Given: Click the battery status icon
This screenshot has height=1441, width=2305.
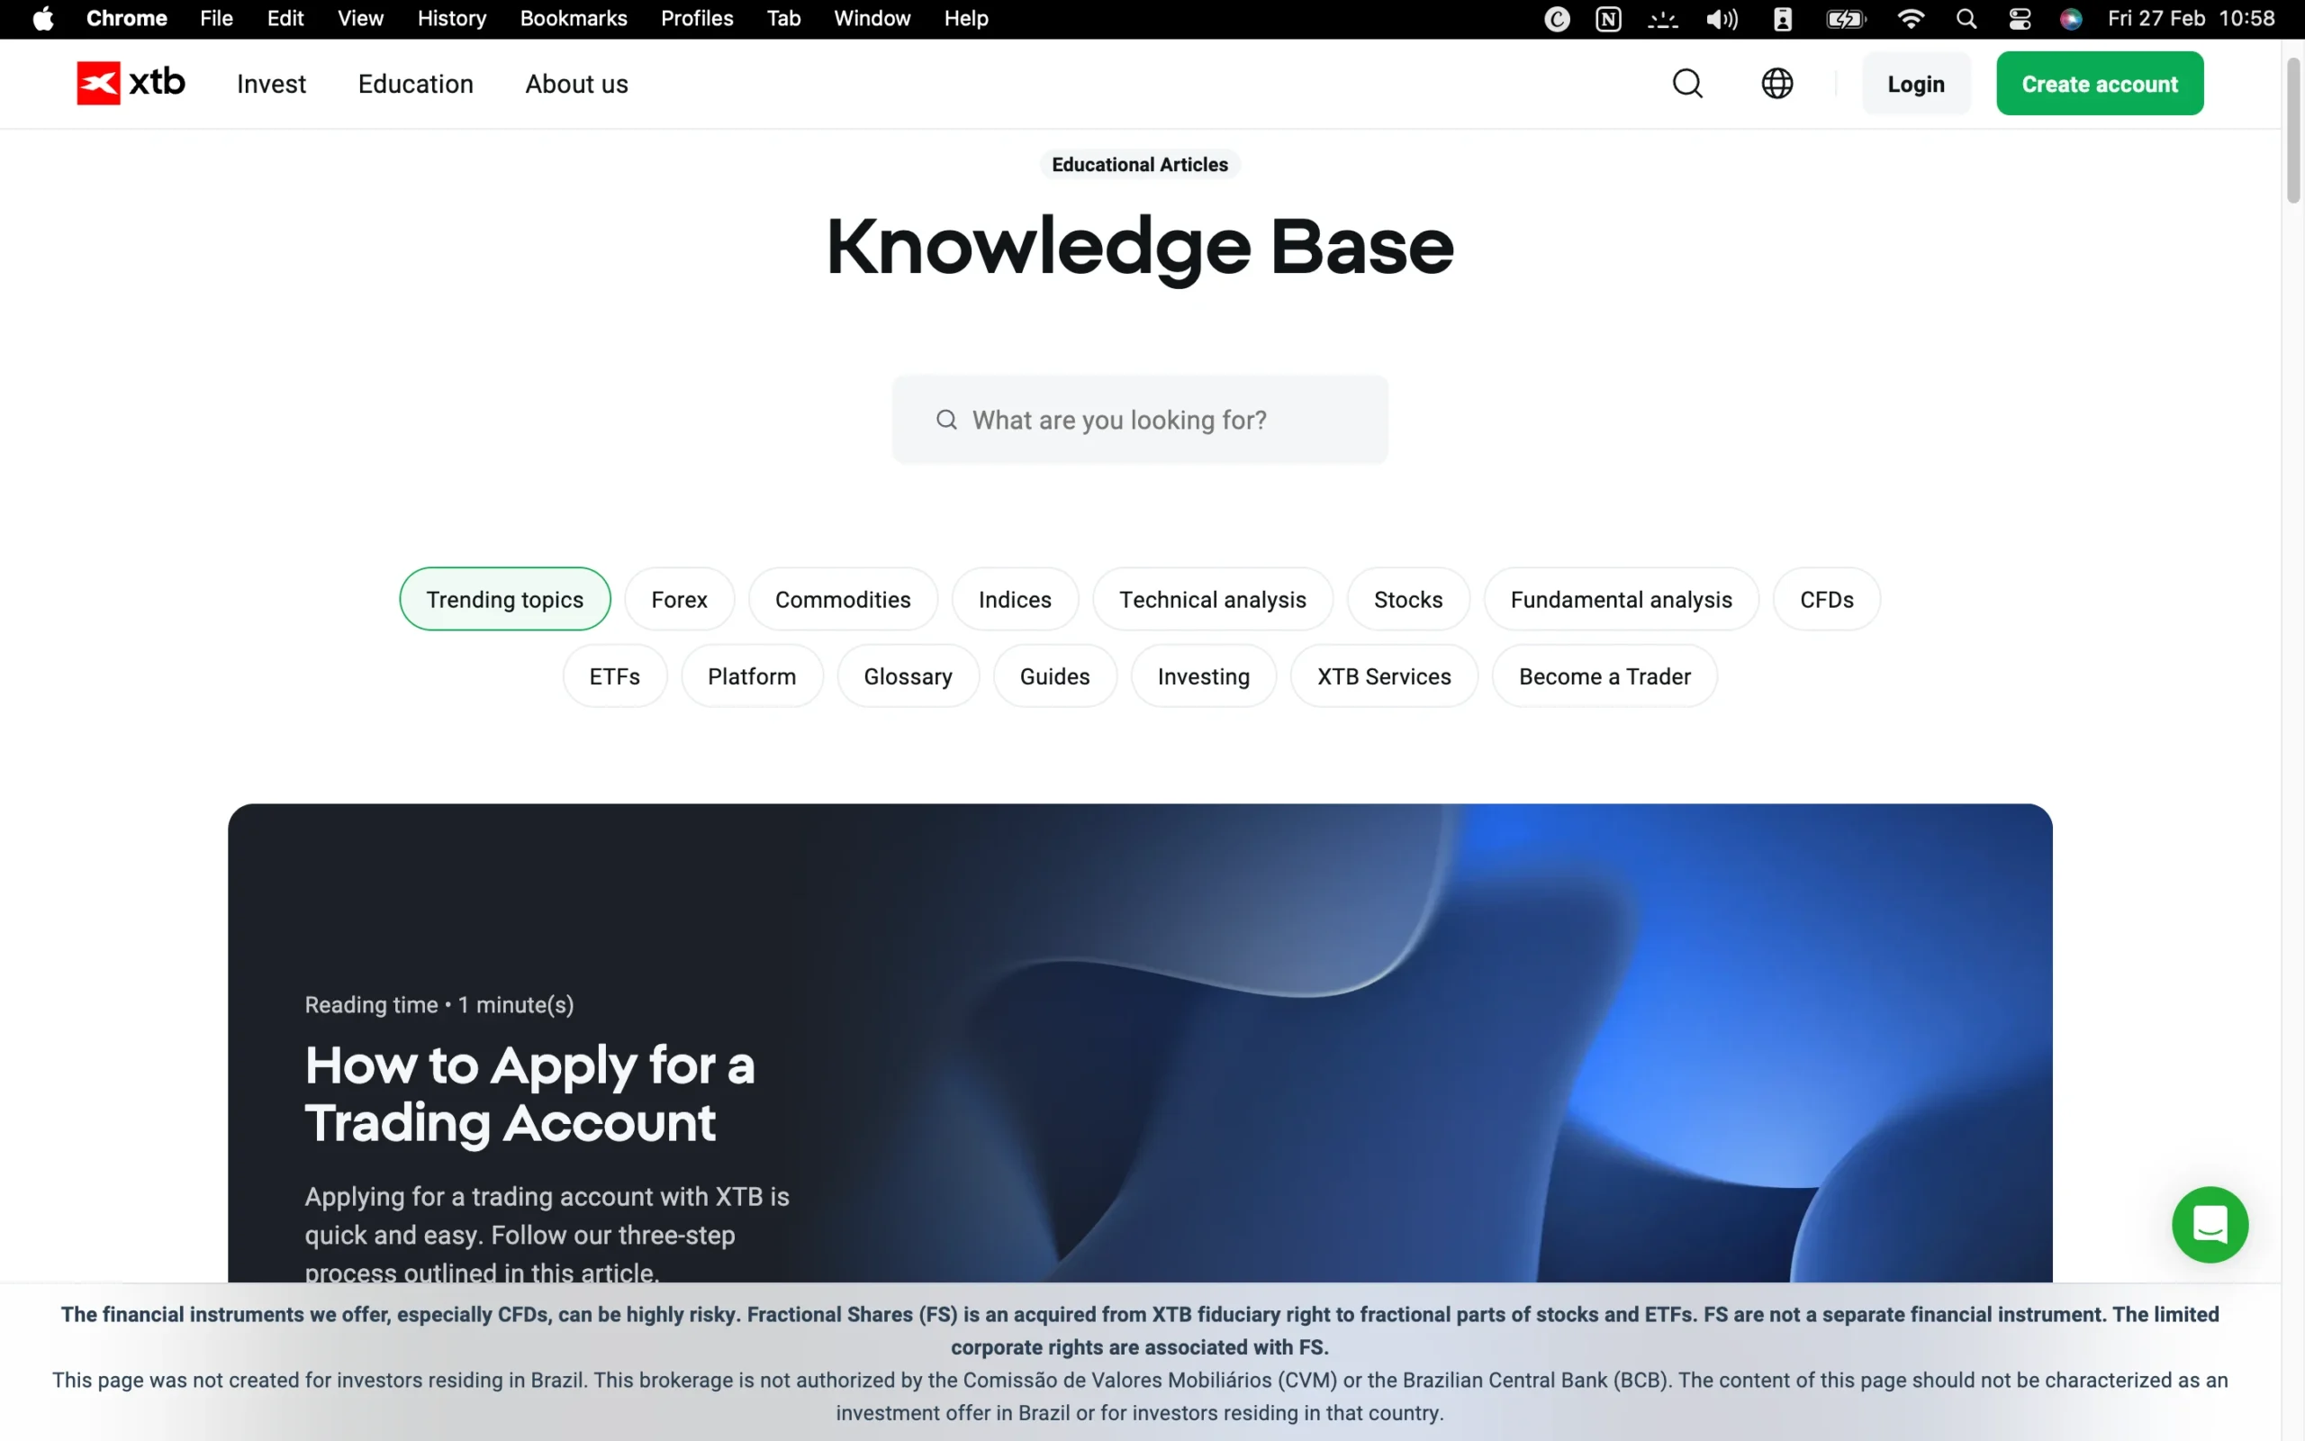Looking at the screenshot, I should pyautogui.click(x=1845, y=18).
